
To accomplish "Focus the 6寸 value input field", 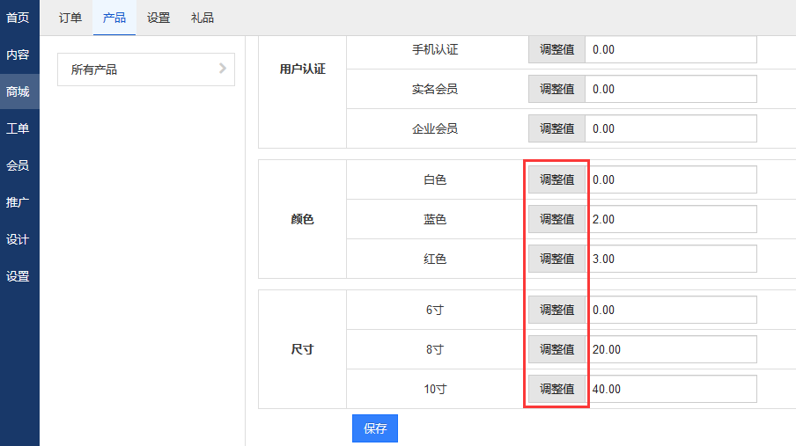I will pyautogui.click(x=671, y=310).
